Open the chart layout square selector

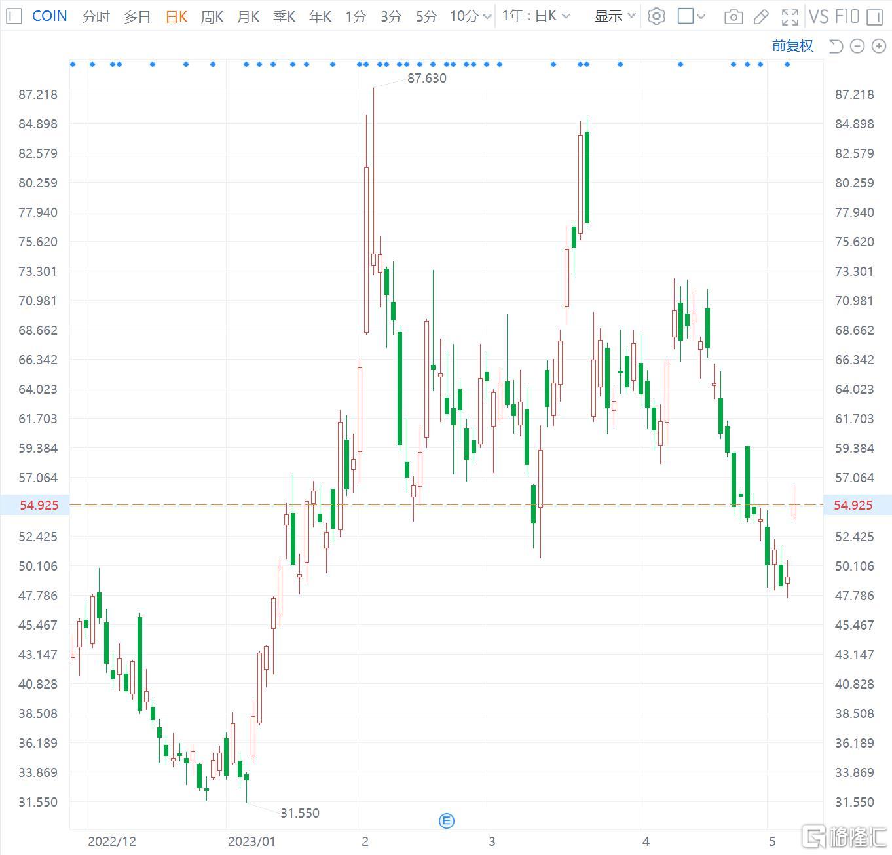click(686, 16)
